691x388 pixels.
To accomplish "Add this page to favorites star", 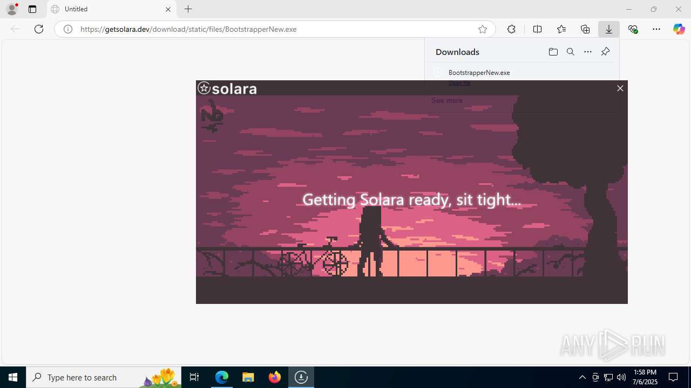I will [x=483, y=29].
